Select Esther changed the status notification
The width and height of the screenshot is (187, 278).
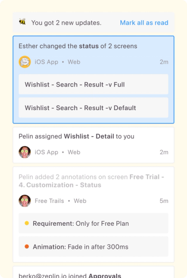(x=93, y=80)
